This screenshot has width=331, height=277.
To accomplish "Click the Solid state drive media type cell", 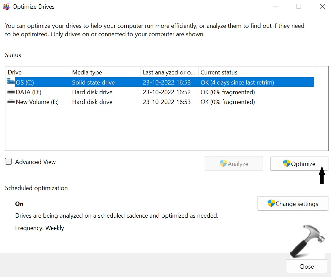I will (x=93, y=82).
